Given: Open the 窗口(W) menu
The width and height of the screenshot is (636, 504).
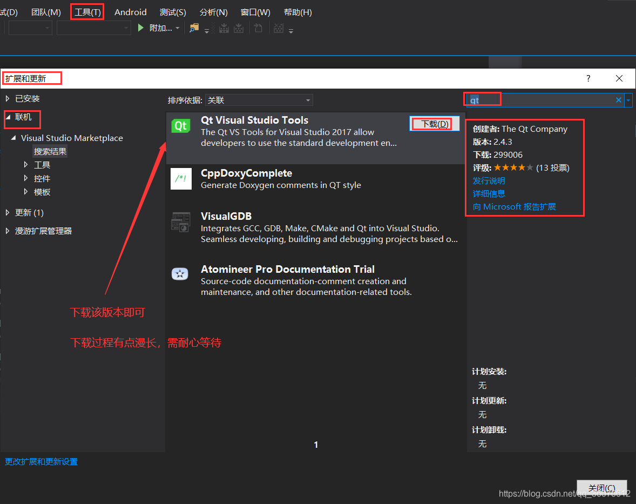Looking at the screenshot, I should click(255, 12).
